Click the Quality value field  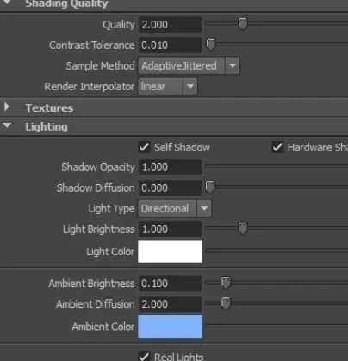170,25
